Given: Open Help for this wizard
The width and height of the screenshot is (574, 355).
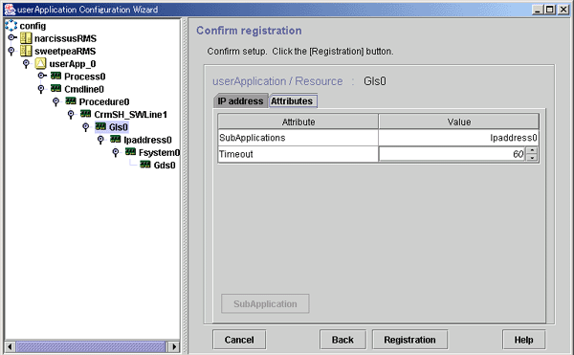Looking at the screenshot, I should [x=524, y=340].
